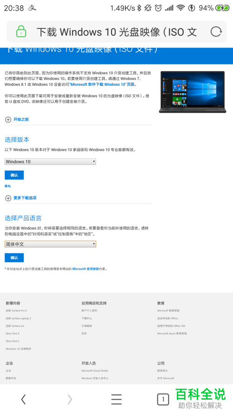Confirm the selected version with 确认
The height and width of the screenshot is (415, 233).
[14, 175]
